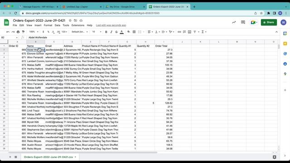Click the move to folder icon

(x=76, y=20)
